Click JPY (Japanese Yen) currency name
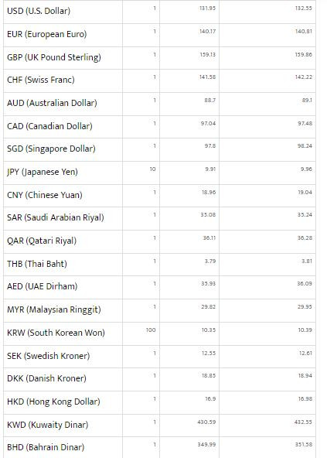327x458 pixels. (x=43, y=172)
